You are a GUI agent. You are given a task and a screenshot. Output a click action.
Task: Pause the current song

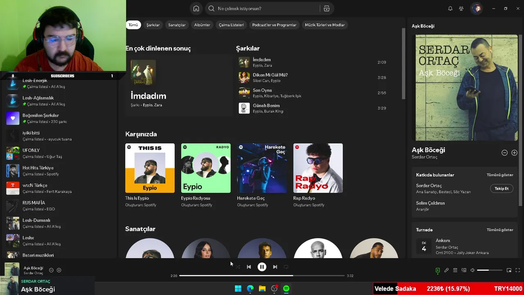pos(262,267)
